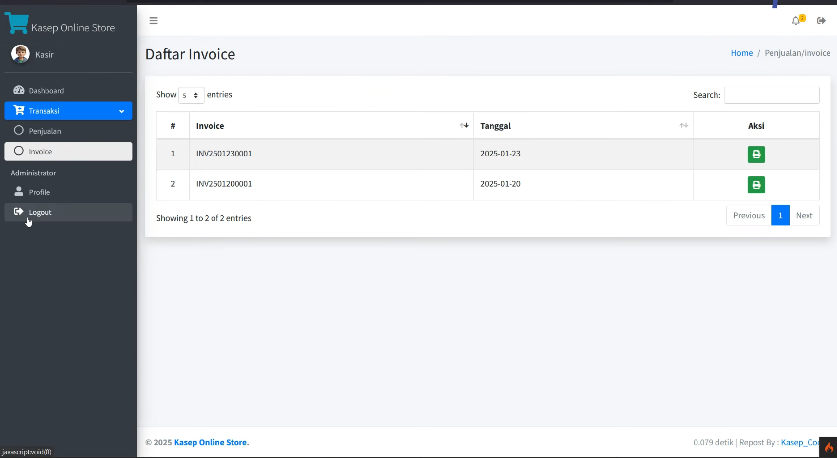Open the notifications bell icon
837x458 pixels.
pos(796,21)
